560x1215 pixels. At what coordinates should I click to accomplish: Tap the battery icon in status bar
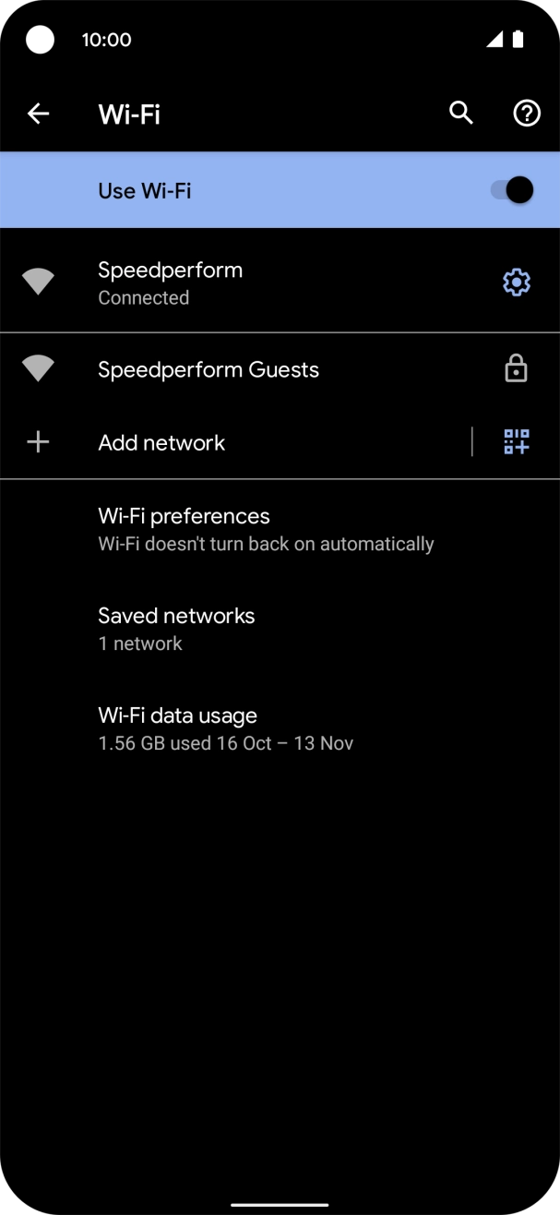(x=518, y=39)
